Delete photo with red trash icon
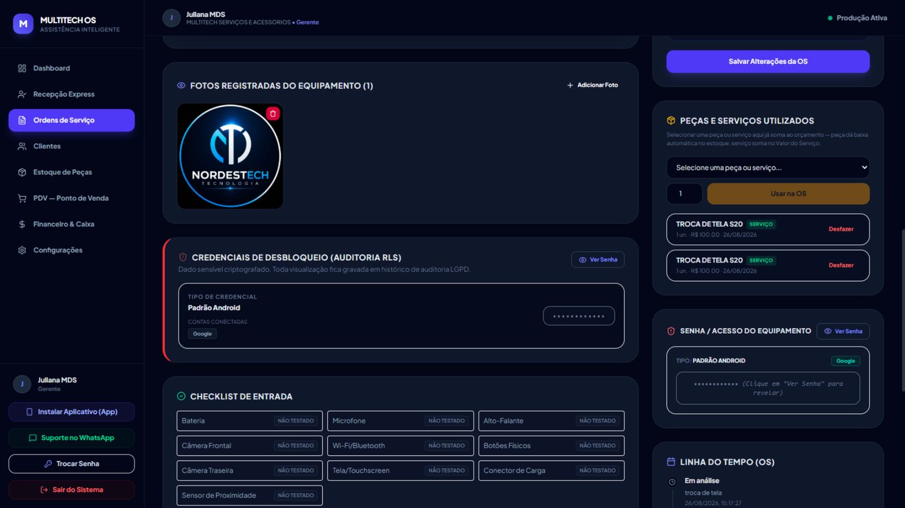This screenshot has width=905, height=508. pos(273,114)
